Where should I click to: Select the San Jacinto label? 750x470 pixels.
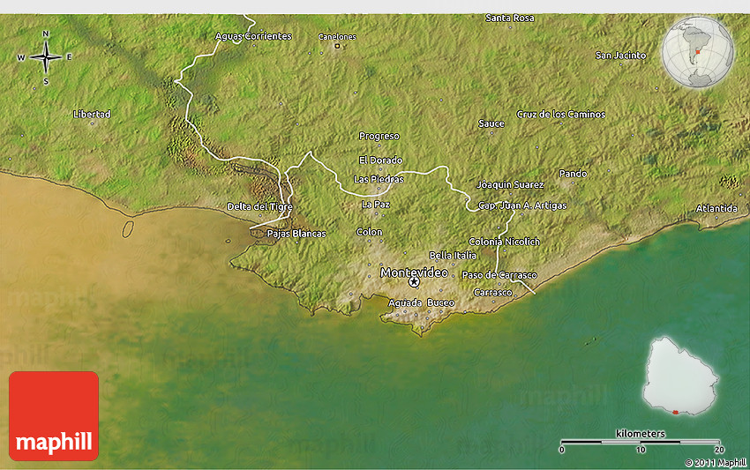click(620, 56)
